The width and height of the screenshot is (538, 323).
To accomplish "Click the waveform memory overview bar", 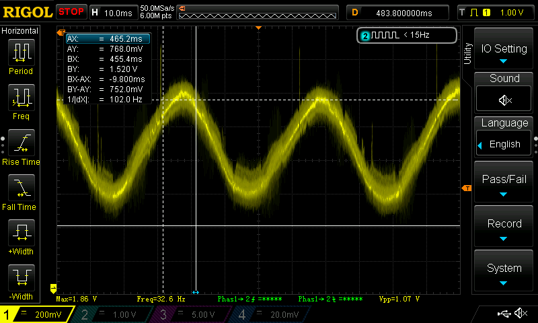I will pyautogui.click(x=258, y=13).
